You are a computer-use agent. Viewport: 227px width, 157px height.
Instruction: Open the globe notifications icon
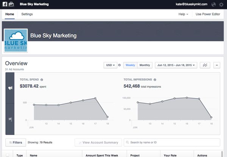click(x=213, y=5)
